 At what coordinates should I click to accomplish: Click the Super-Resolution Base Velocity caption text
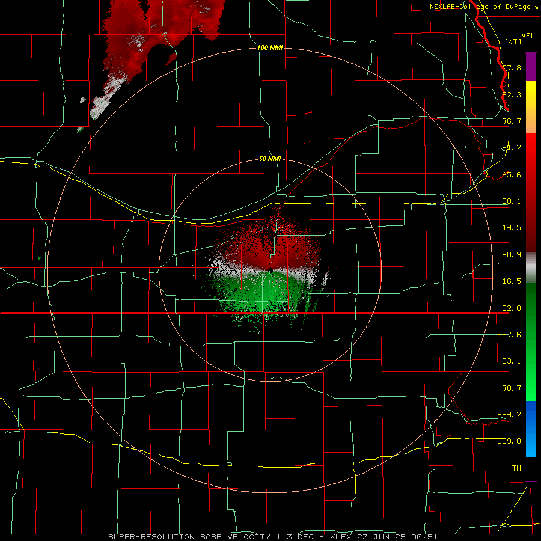[x=272, y=537]
